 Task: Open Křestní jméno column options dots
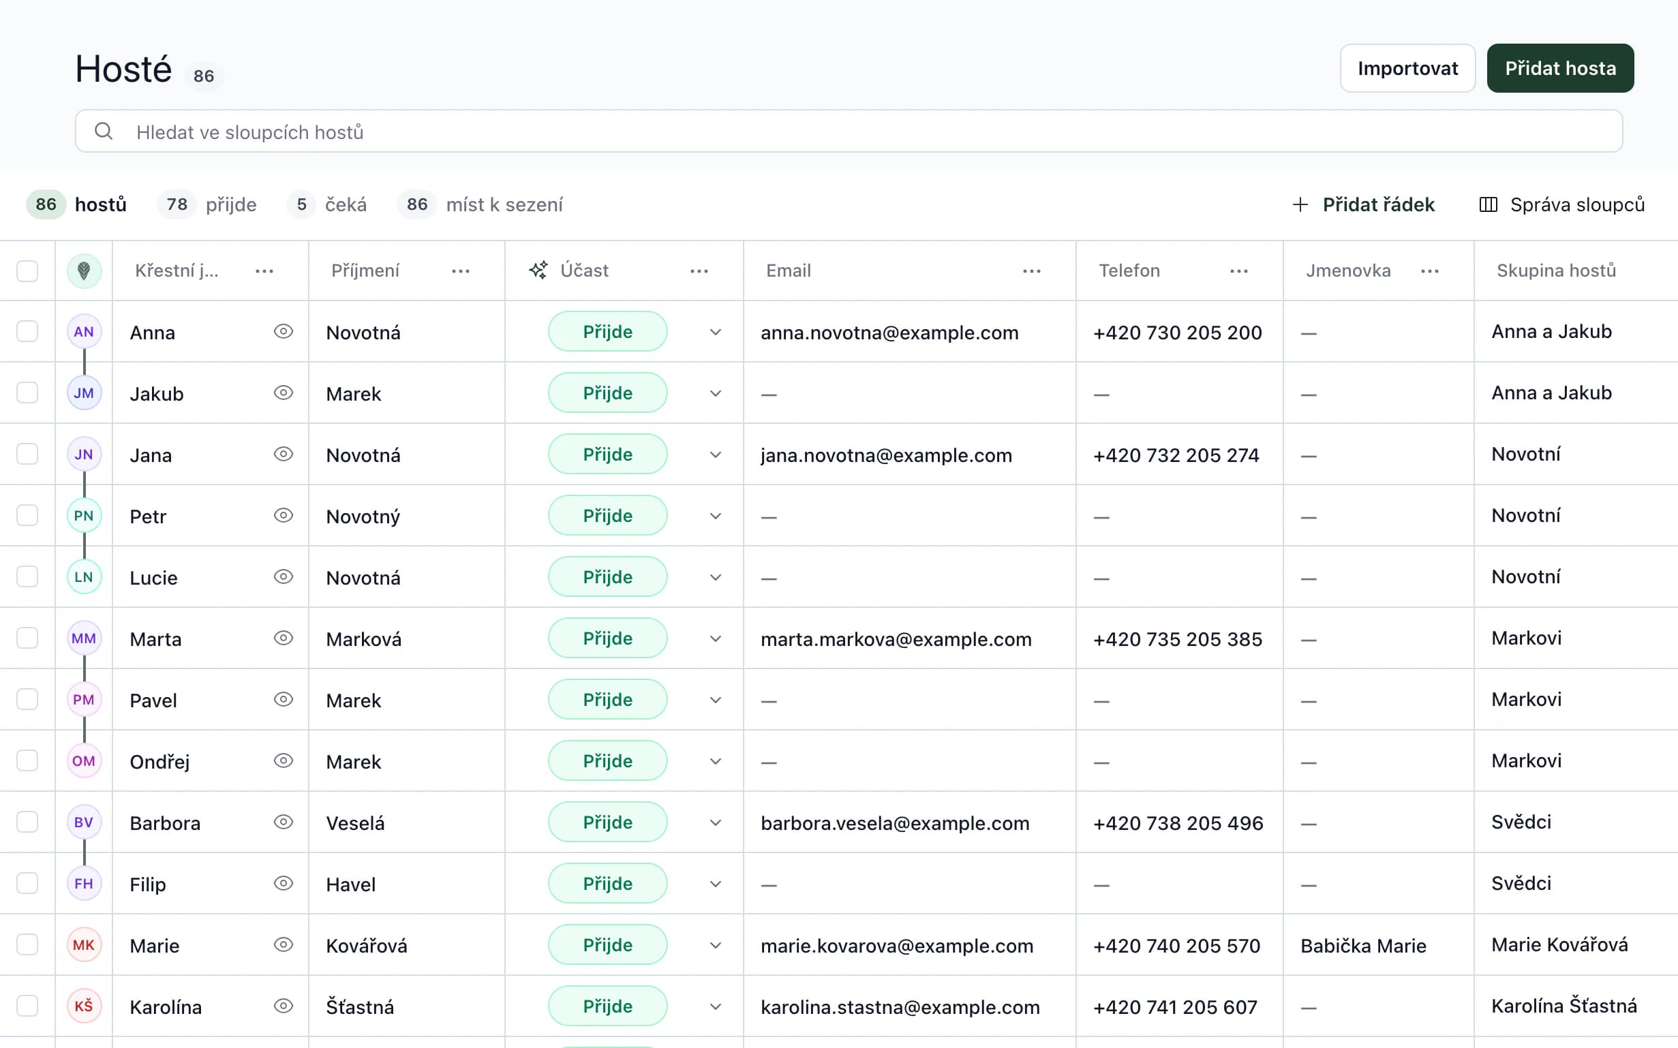coord(264,271)
